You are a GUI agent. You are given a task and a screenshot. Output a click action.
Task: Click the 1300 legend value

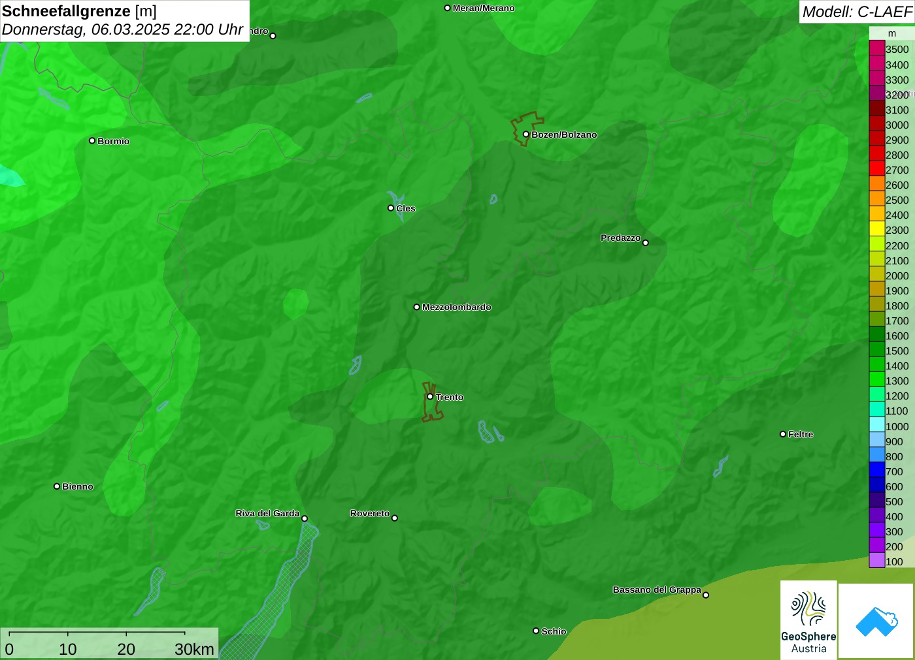[897, 381]
